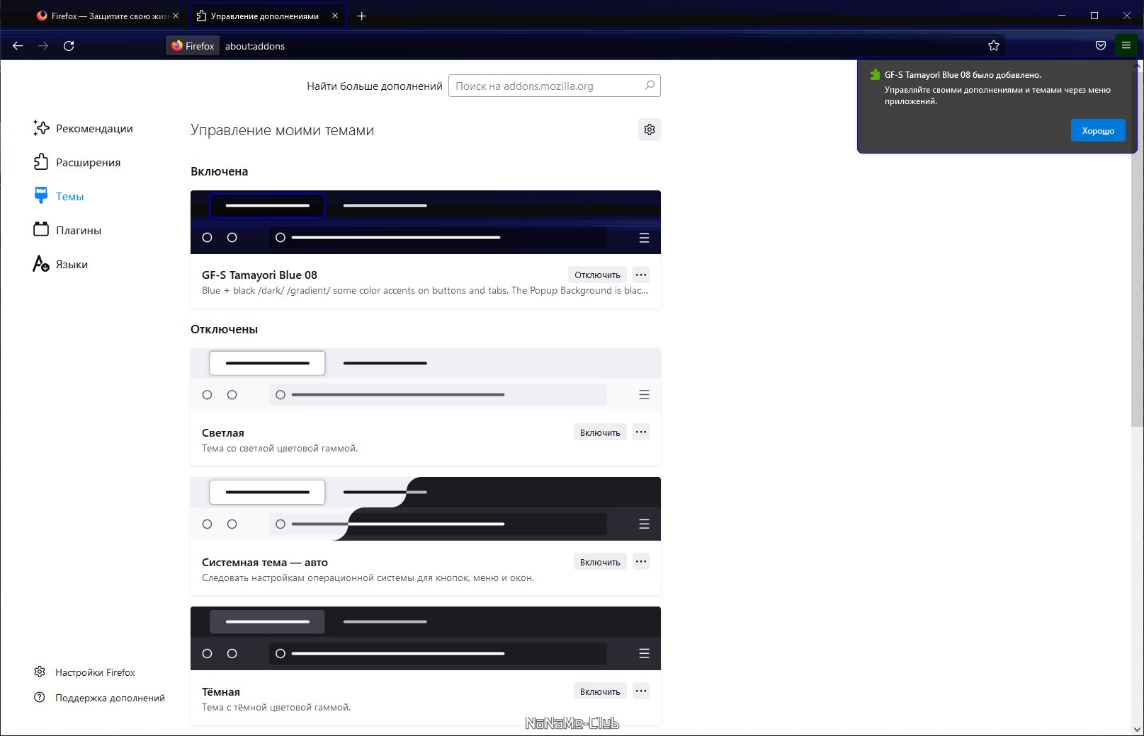Enable the Тёмная dark theme
The image size is (1144, 736).
pos(599,691)
